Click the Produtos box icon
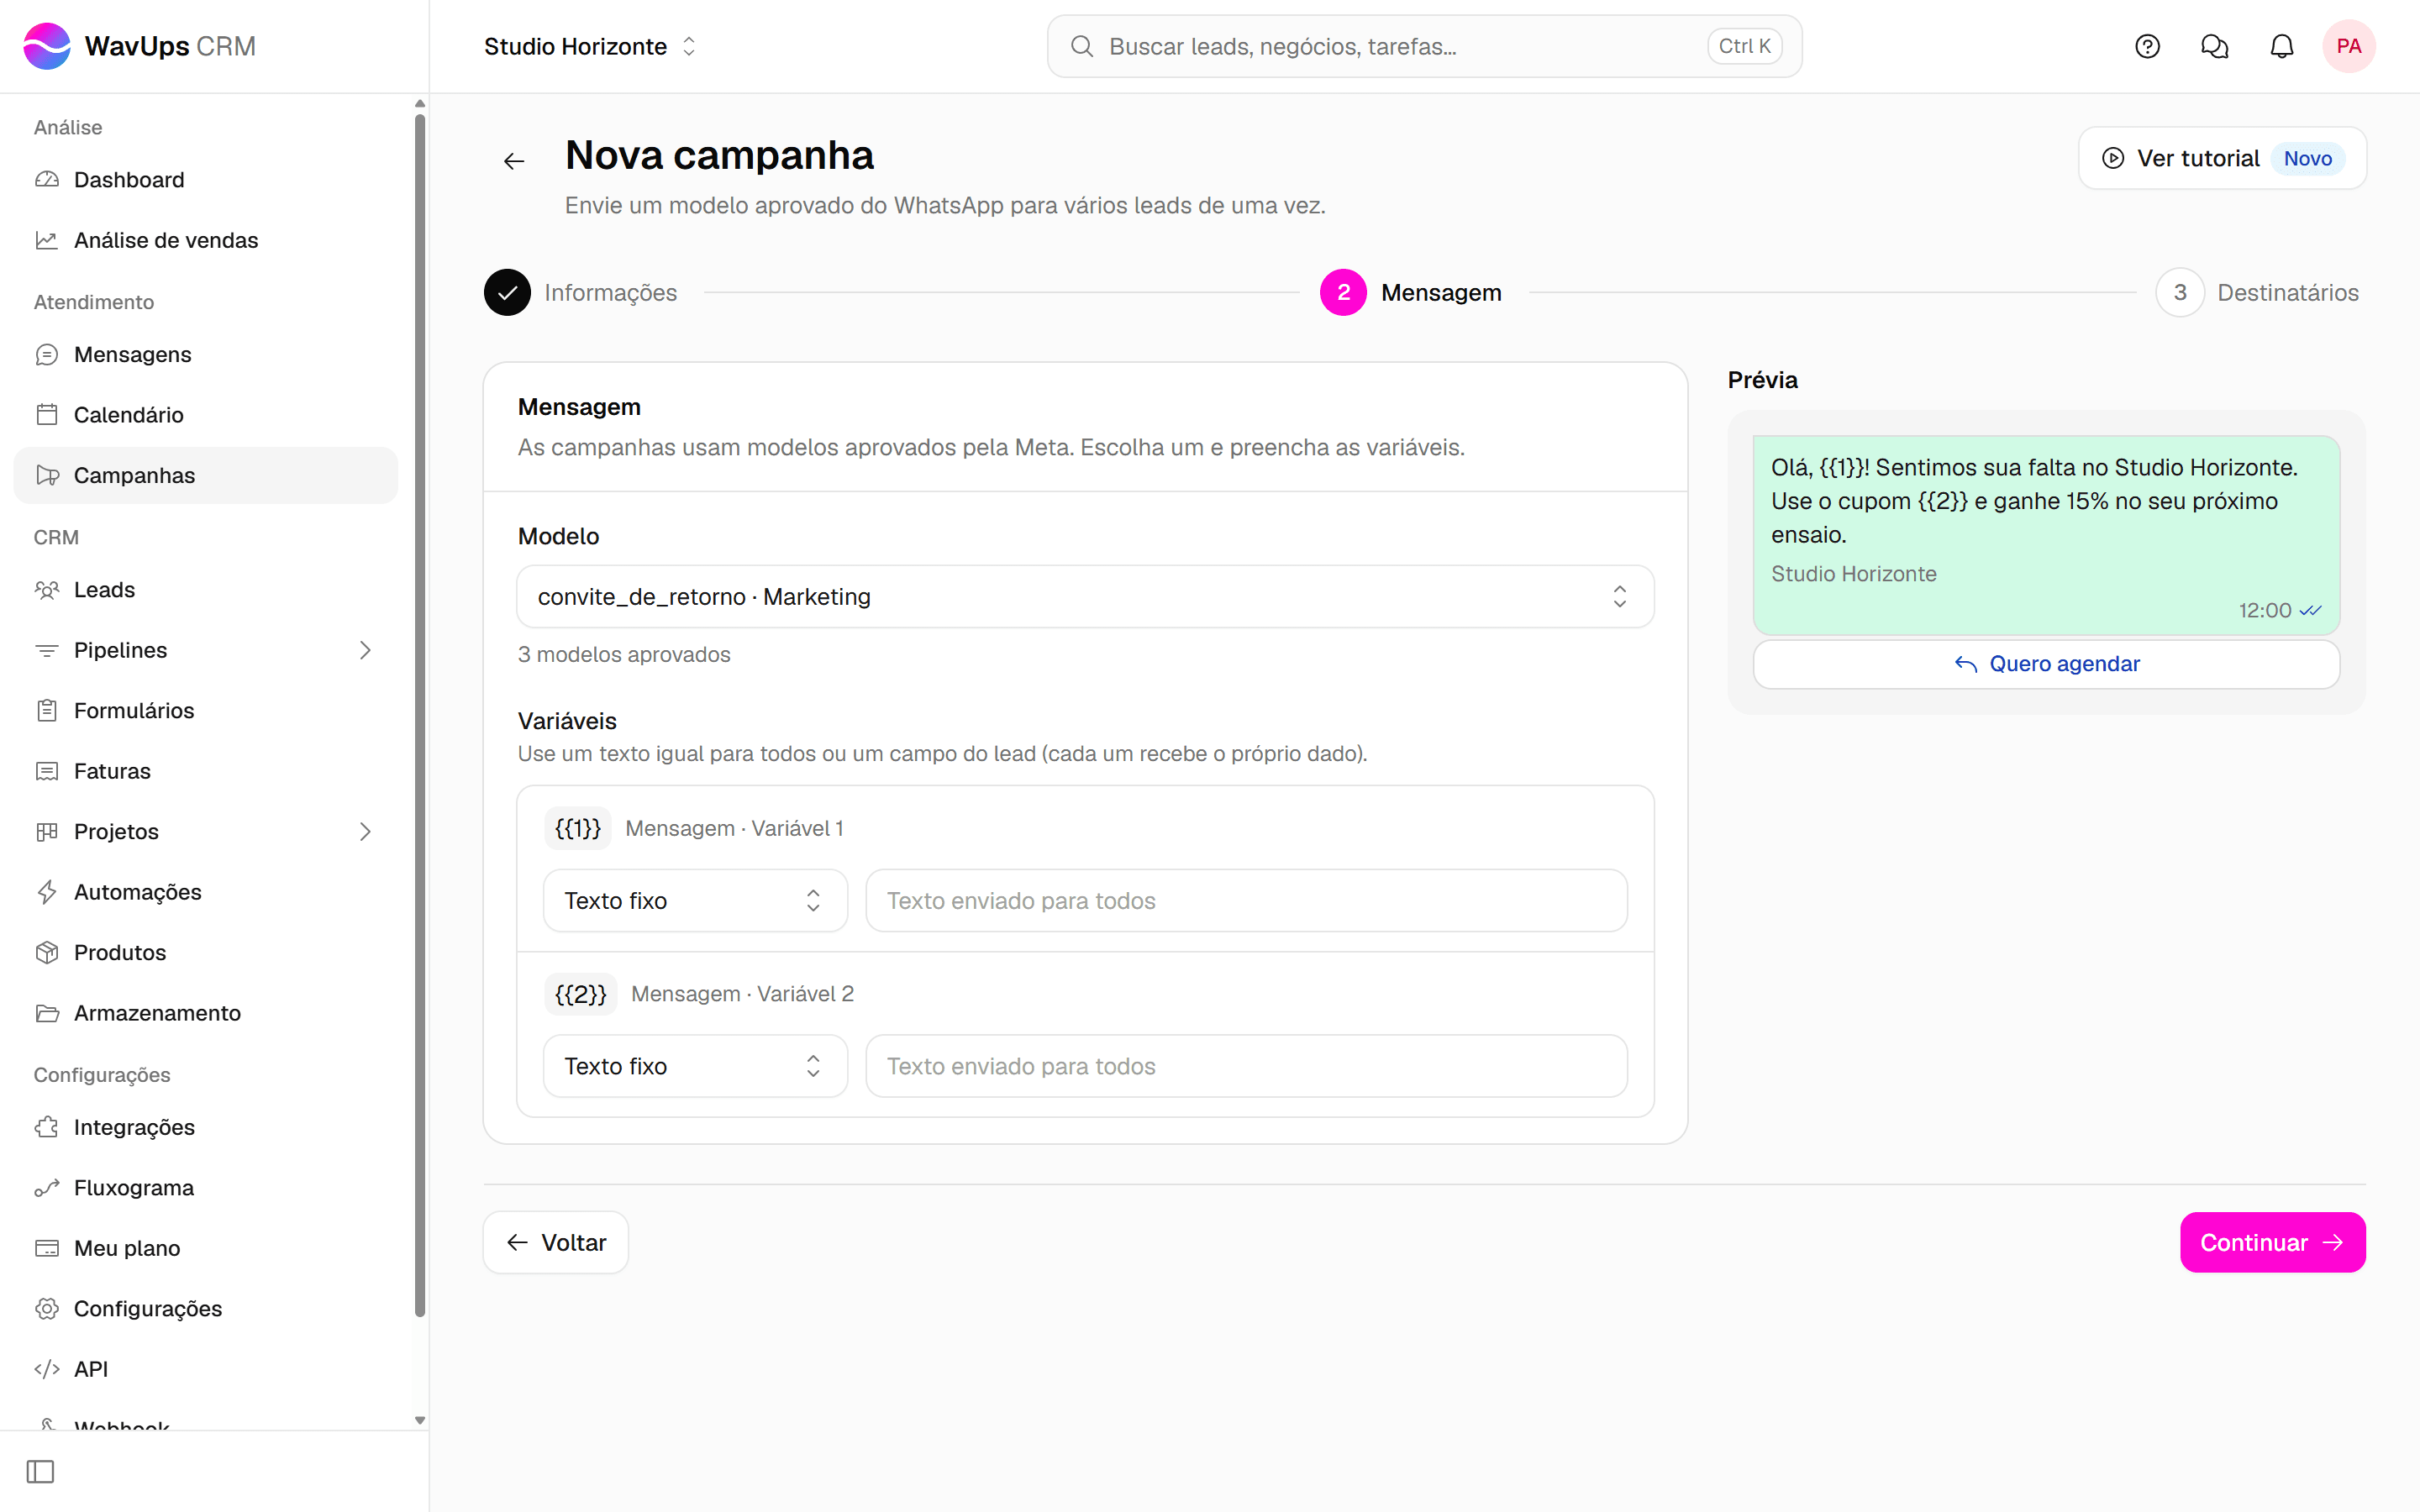2420x1512 pixels. click(x=47, y=952)
